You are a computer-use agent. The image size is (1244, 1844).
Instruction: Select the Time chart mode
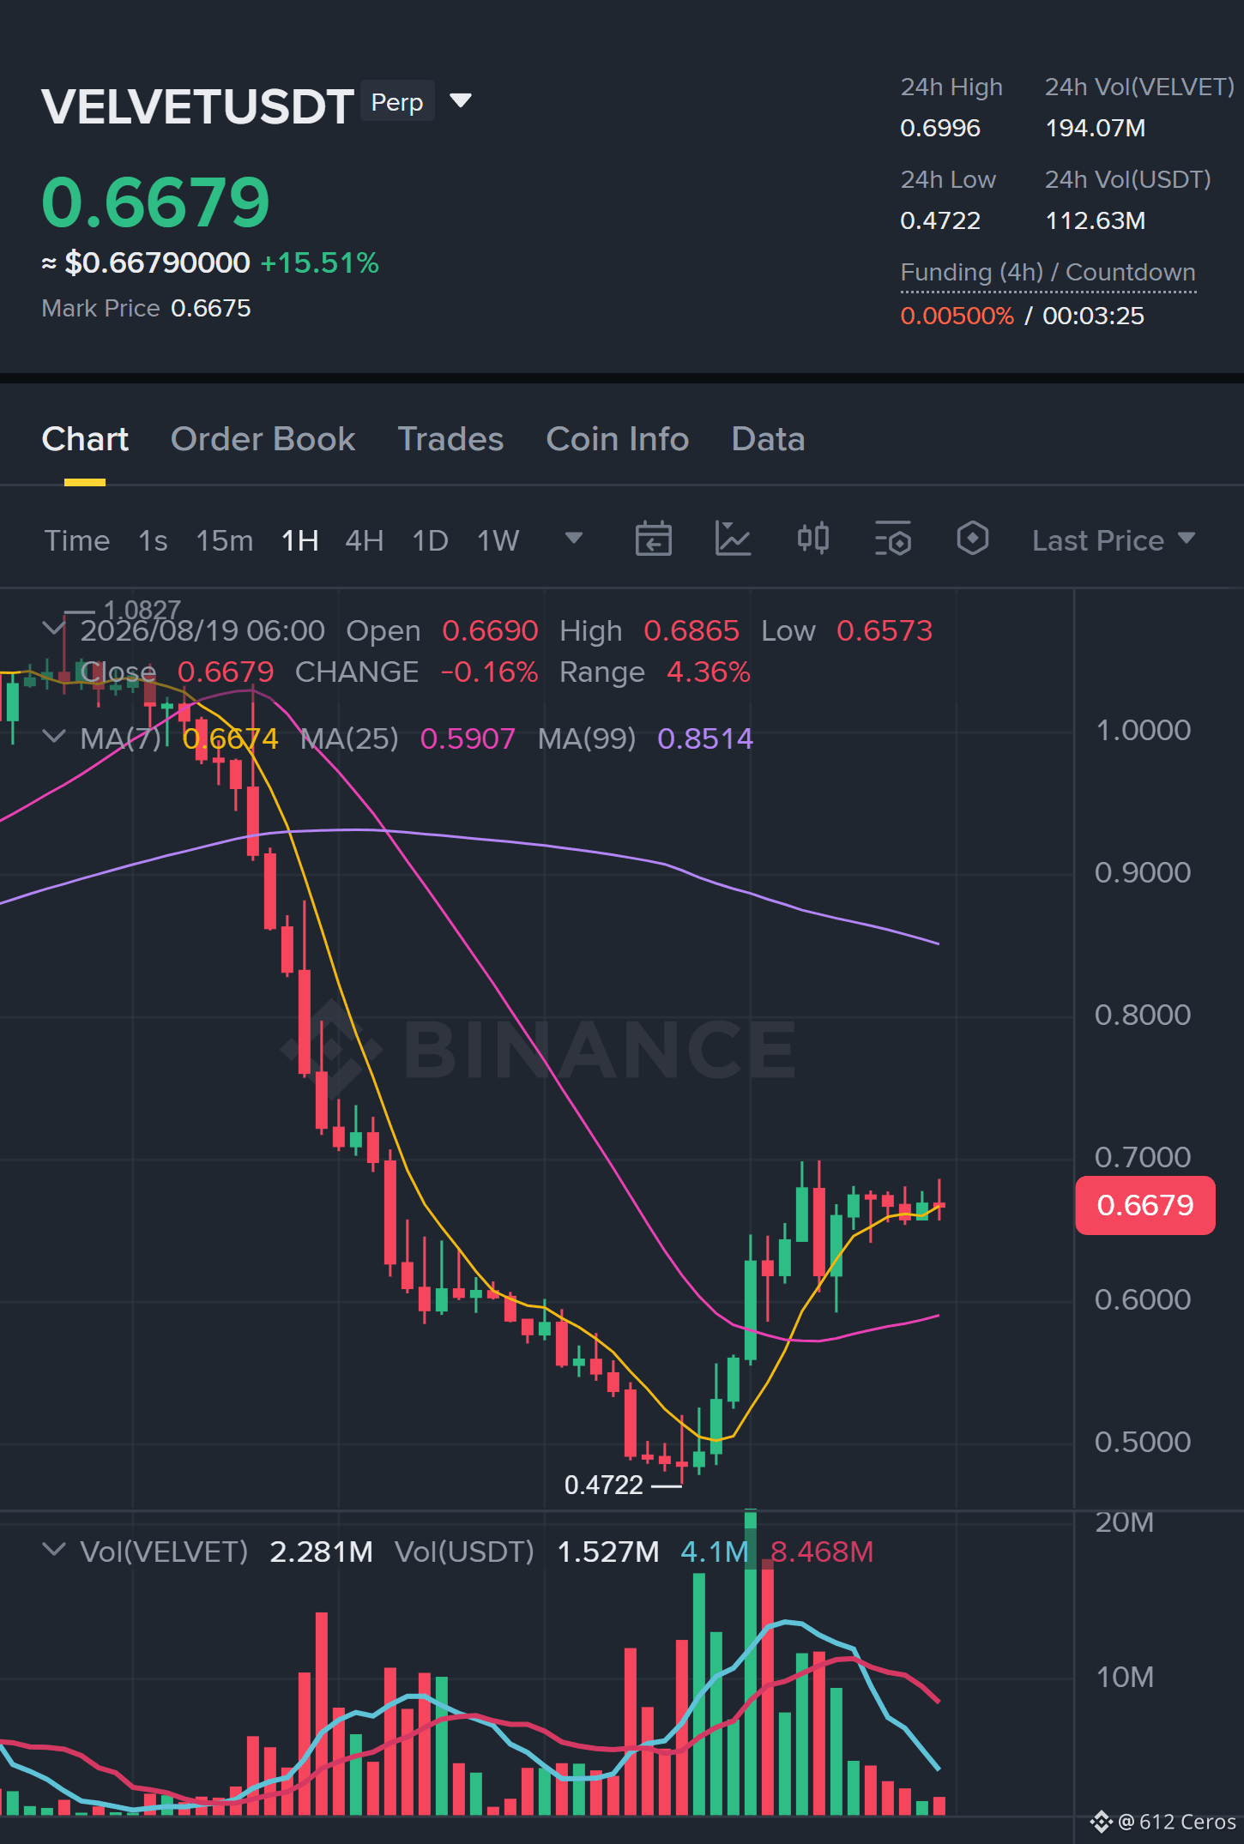click(x=77, y=540)
